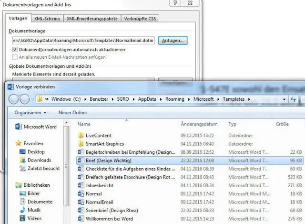305x224 pixels.
Task: Open the SmartArt Graphics folder
Action: pos(81,144)
